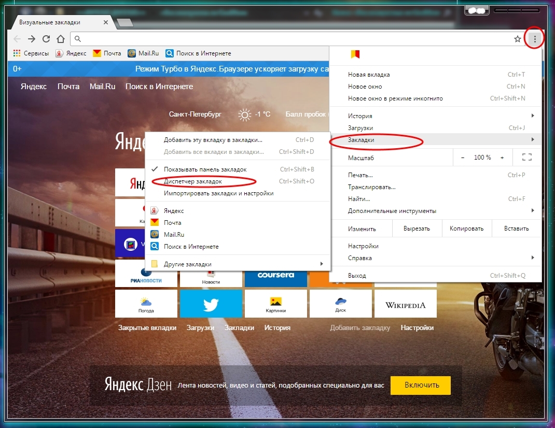Expand Дополнительные инструменты submenu
Viewport: 555px width, 428px height.
pyautogui.click(x=435, y=211)
